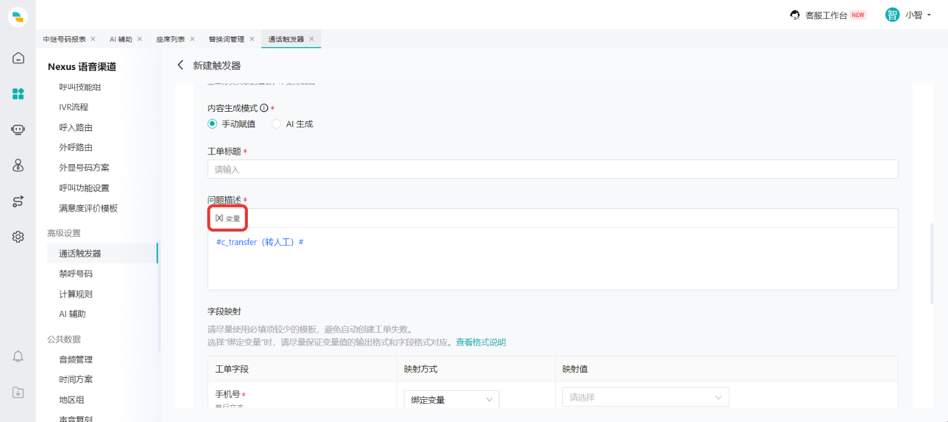Click the 变量 insert variable button
The image size is (948, 422).
pos(228,218)
